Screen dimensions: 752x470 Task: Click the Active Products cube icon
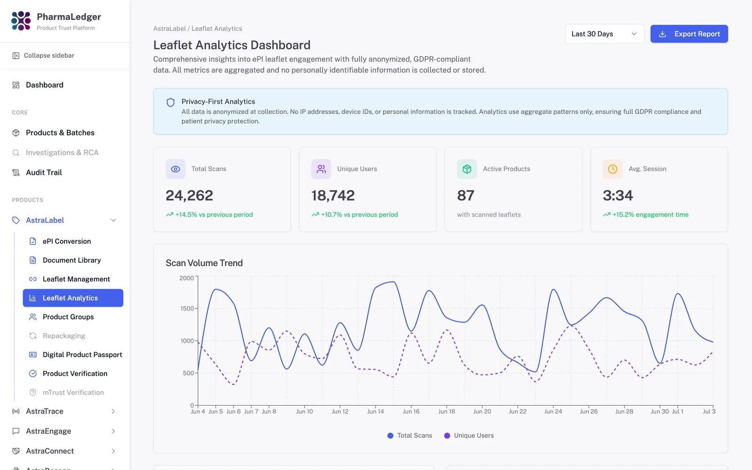click(x=467, y=169)
